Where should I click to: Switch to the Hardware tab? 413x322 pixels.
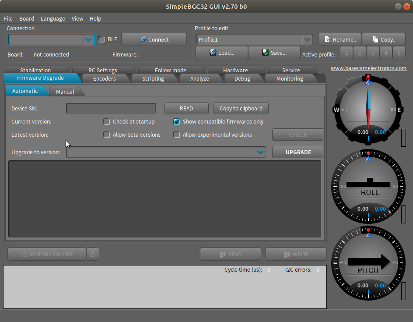tap(235, 70)
